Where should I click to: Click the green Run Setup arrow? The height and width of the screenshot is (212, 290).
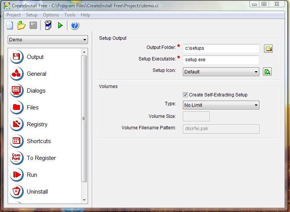point(60,25)
